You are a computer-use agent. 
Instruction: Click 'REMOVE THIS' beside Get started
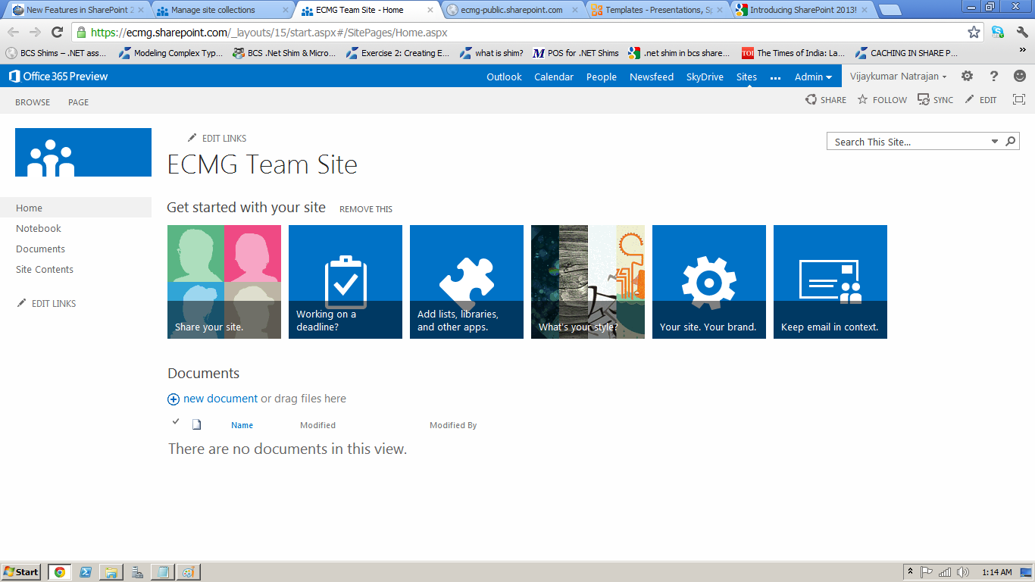tap(366, 209)
